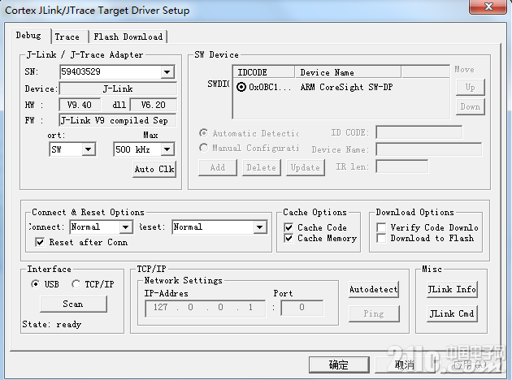Screen dimensions: 512x380
Task: Toggle Reset after Connect checkbox
Action: 40,242
